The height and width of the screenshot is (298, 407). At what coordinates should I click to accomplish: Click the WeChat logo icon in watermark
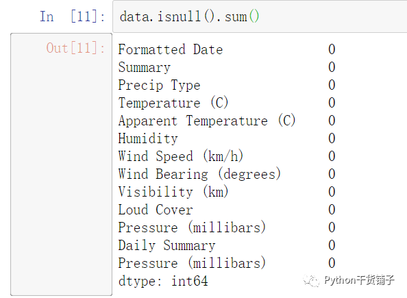[311, 281]
